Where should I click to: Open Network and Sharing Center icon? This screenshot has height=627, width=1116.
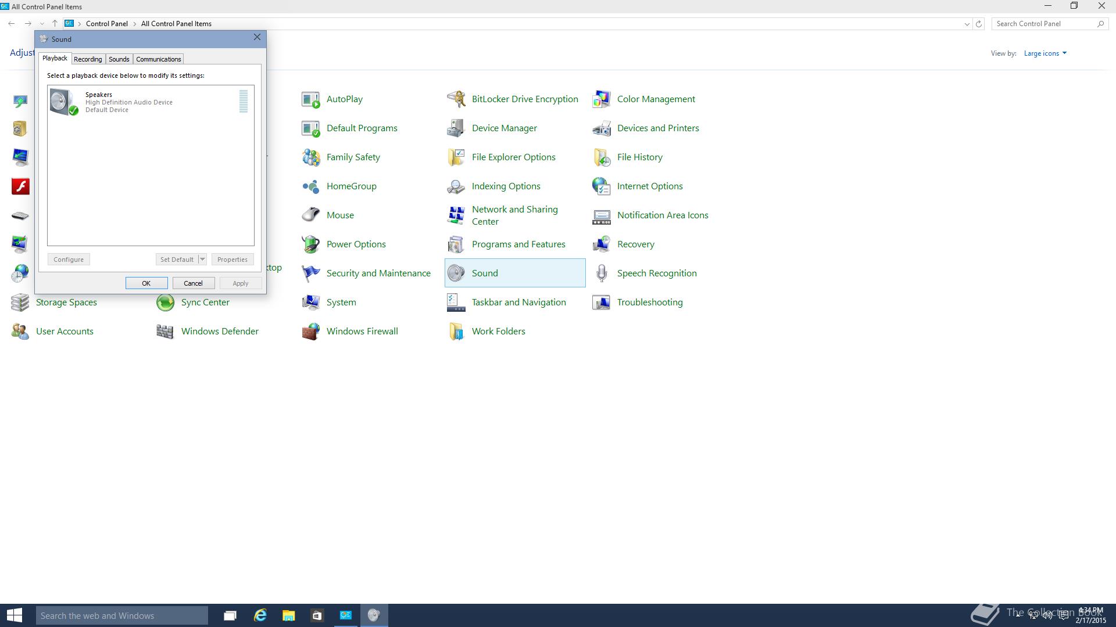point(456,215)
